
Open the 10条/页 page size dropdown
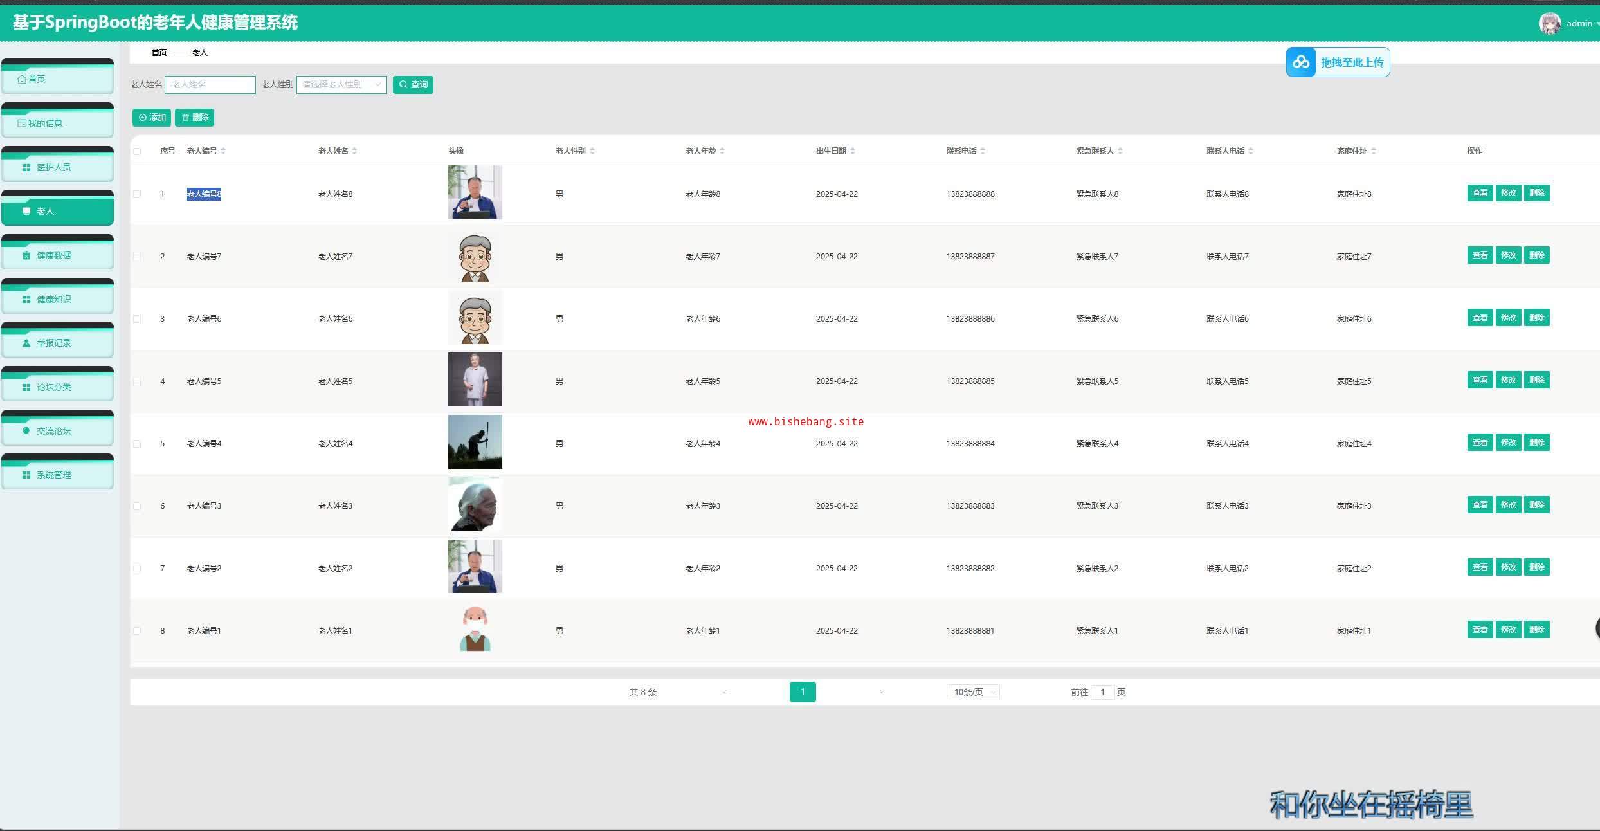pyautogui.click(x=972, y=692)
